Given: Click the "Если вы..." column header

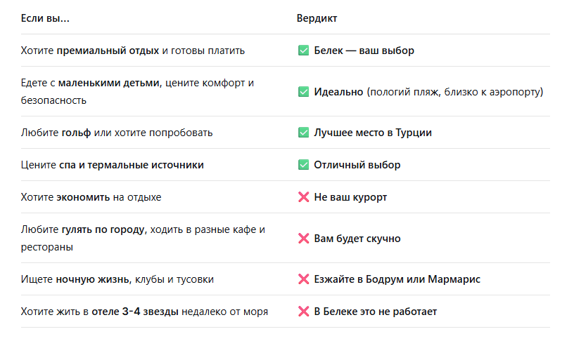Looking at the screenshot, I should coord(45,18).
